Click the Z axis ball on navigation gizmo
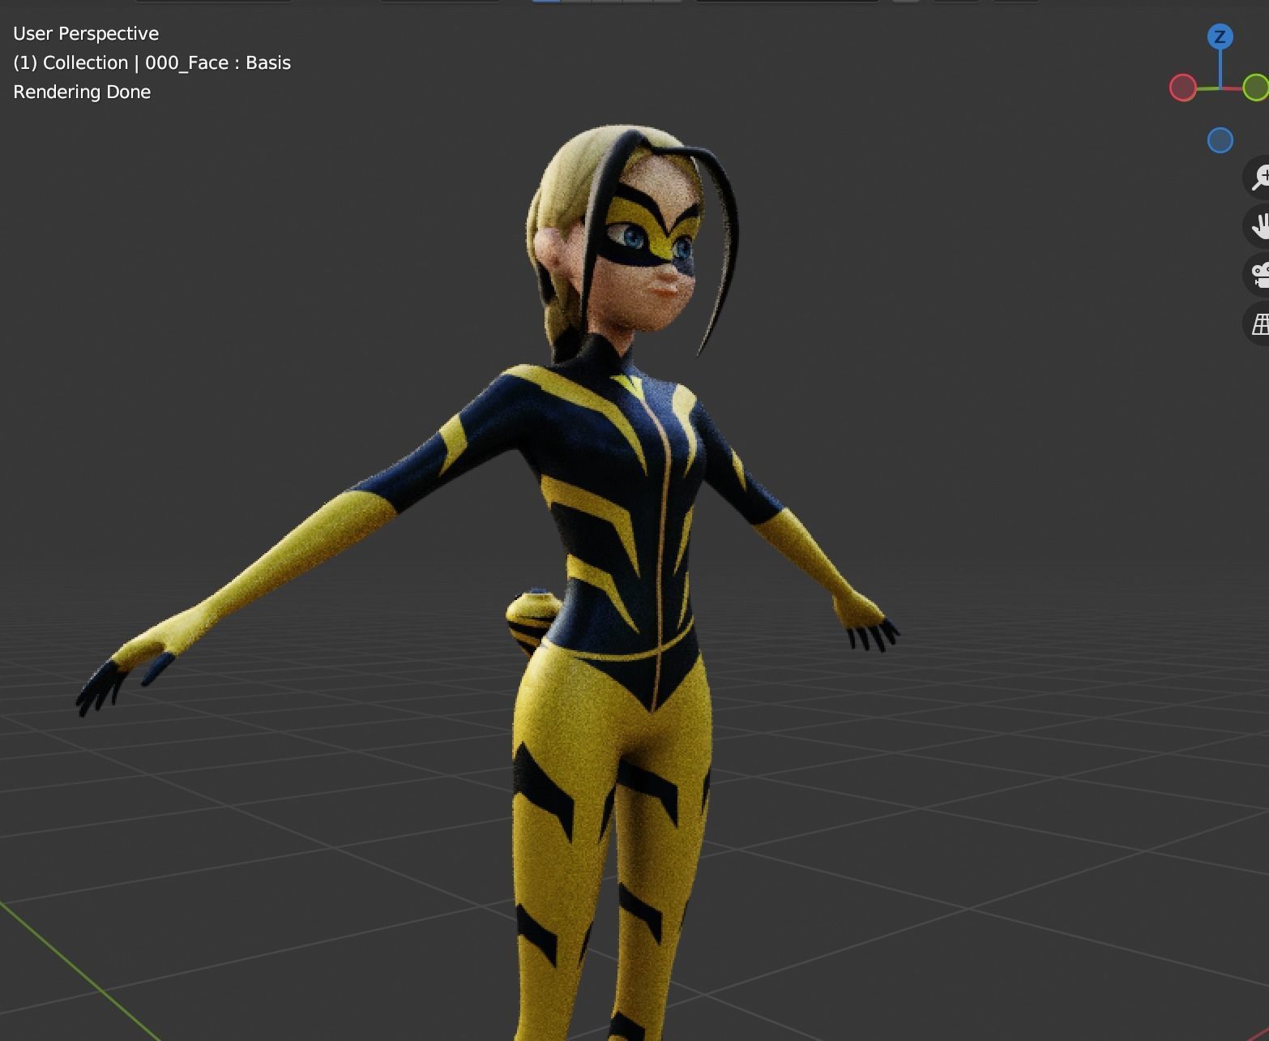The height and width of the screenshot is (1041, 1269). [1220, 35]
